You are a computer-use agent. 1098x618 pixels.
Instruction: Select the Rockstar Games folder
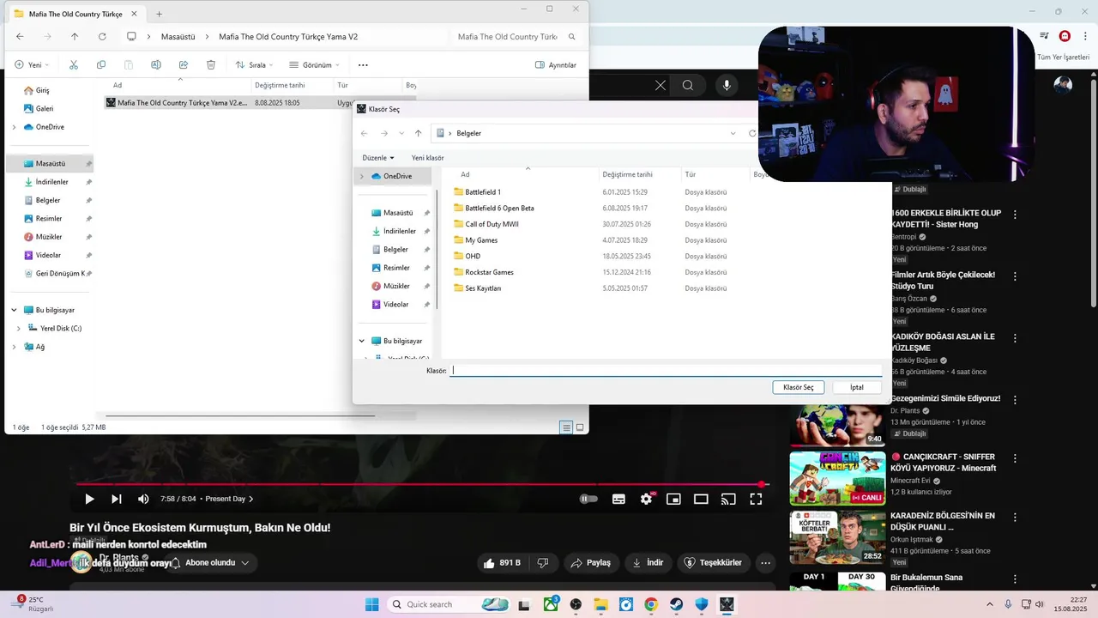click(x=489, y=272)
